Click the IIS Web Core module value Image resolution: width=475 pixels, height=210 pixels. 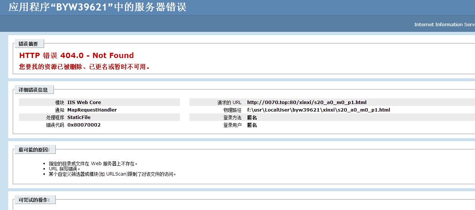tap(84, 102)
